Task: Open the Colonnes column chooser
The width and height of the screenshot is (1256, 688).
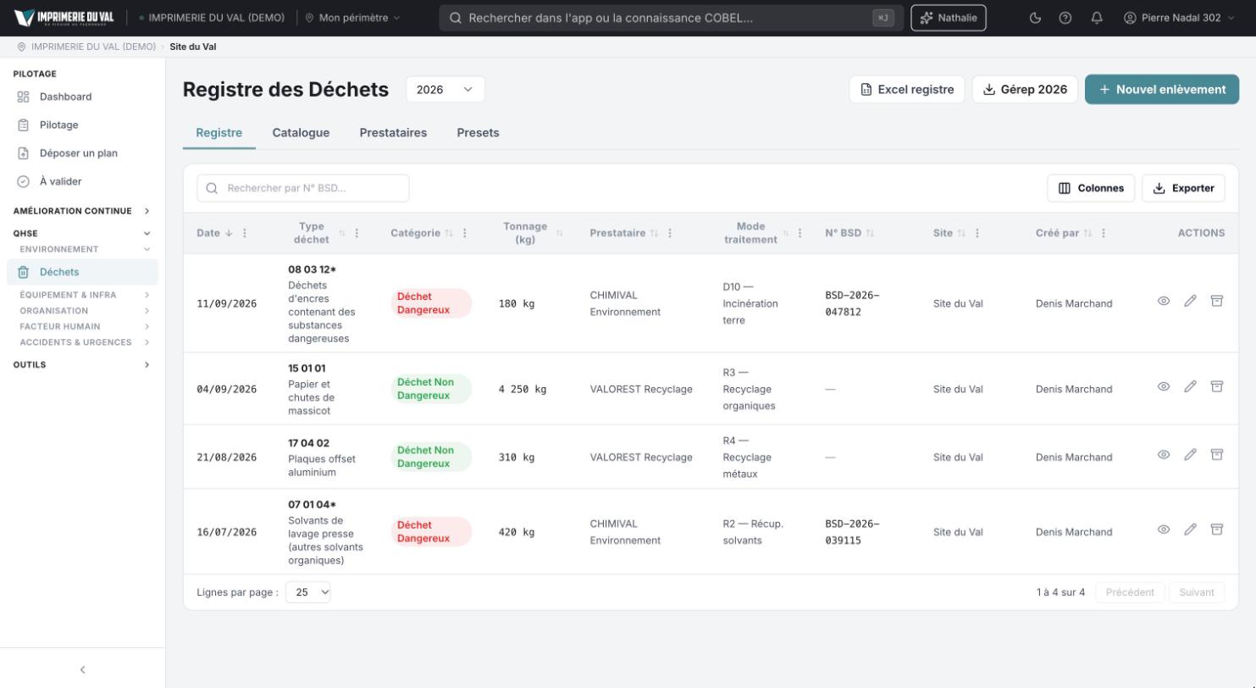Action: tap(1091, 188)
